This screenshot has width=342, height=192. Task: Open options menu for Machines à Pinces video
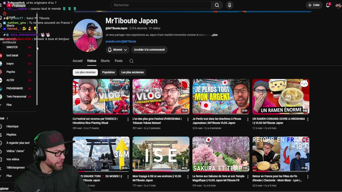(x=248, y=119)
